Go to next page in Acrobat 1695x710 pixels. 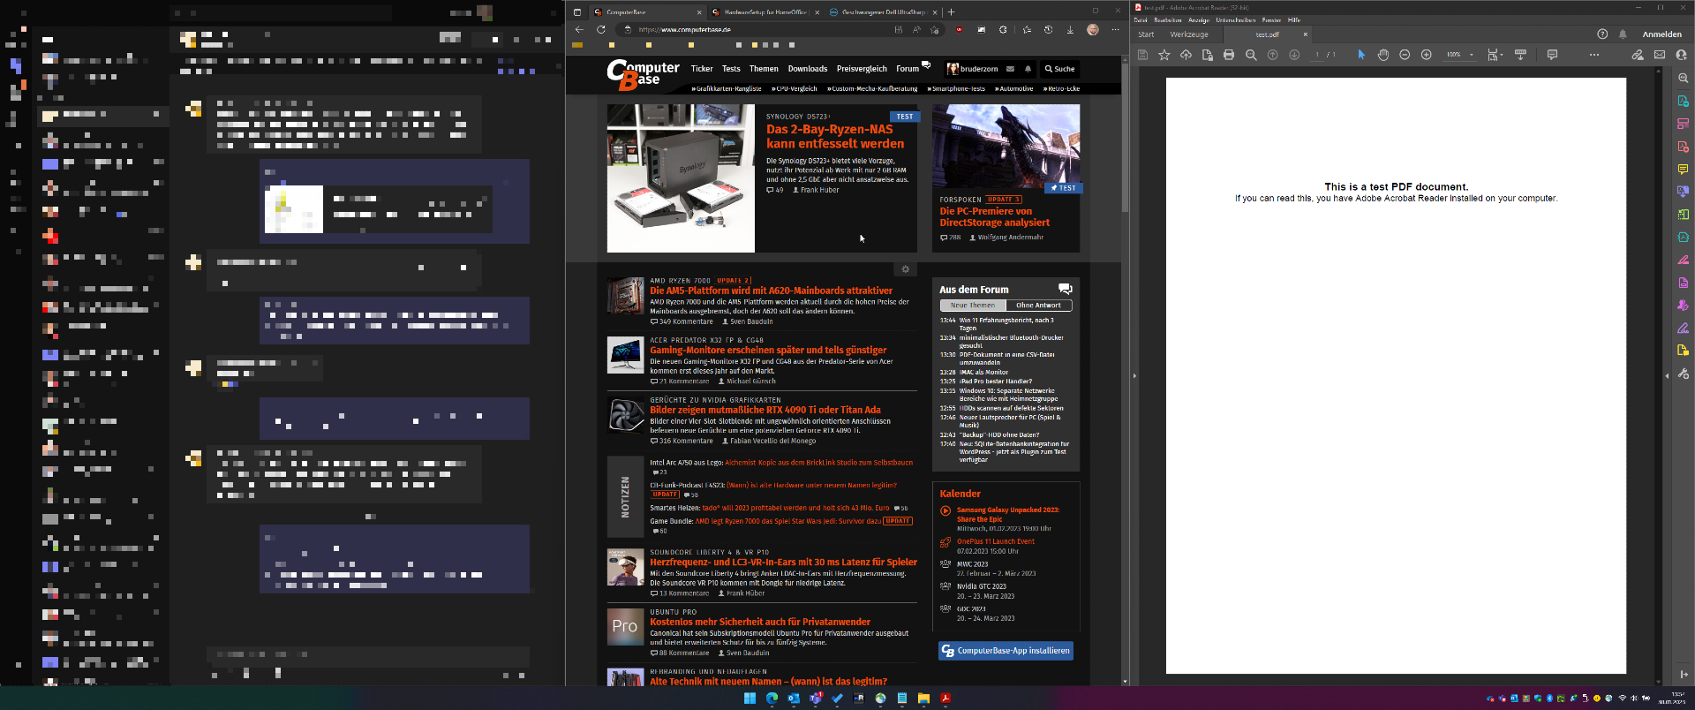(x=1294, y=55)
